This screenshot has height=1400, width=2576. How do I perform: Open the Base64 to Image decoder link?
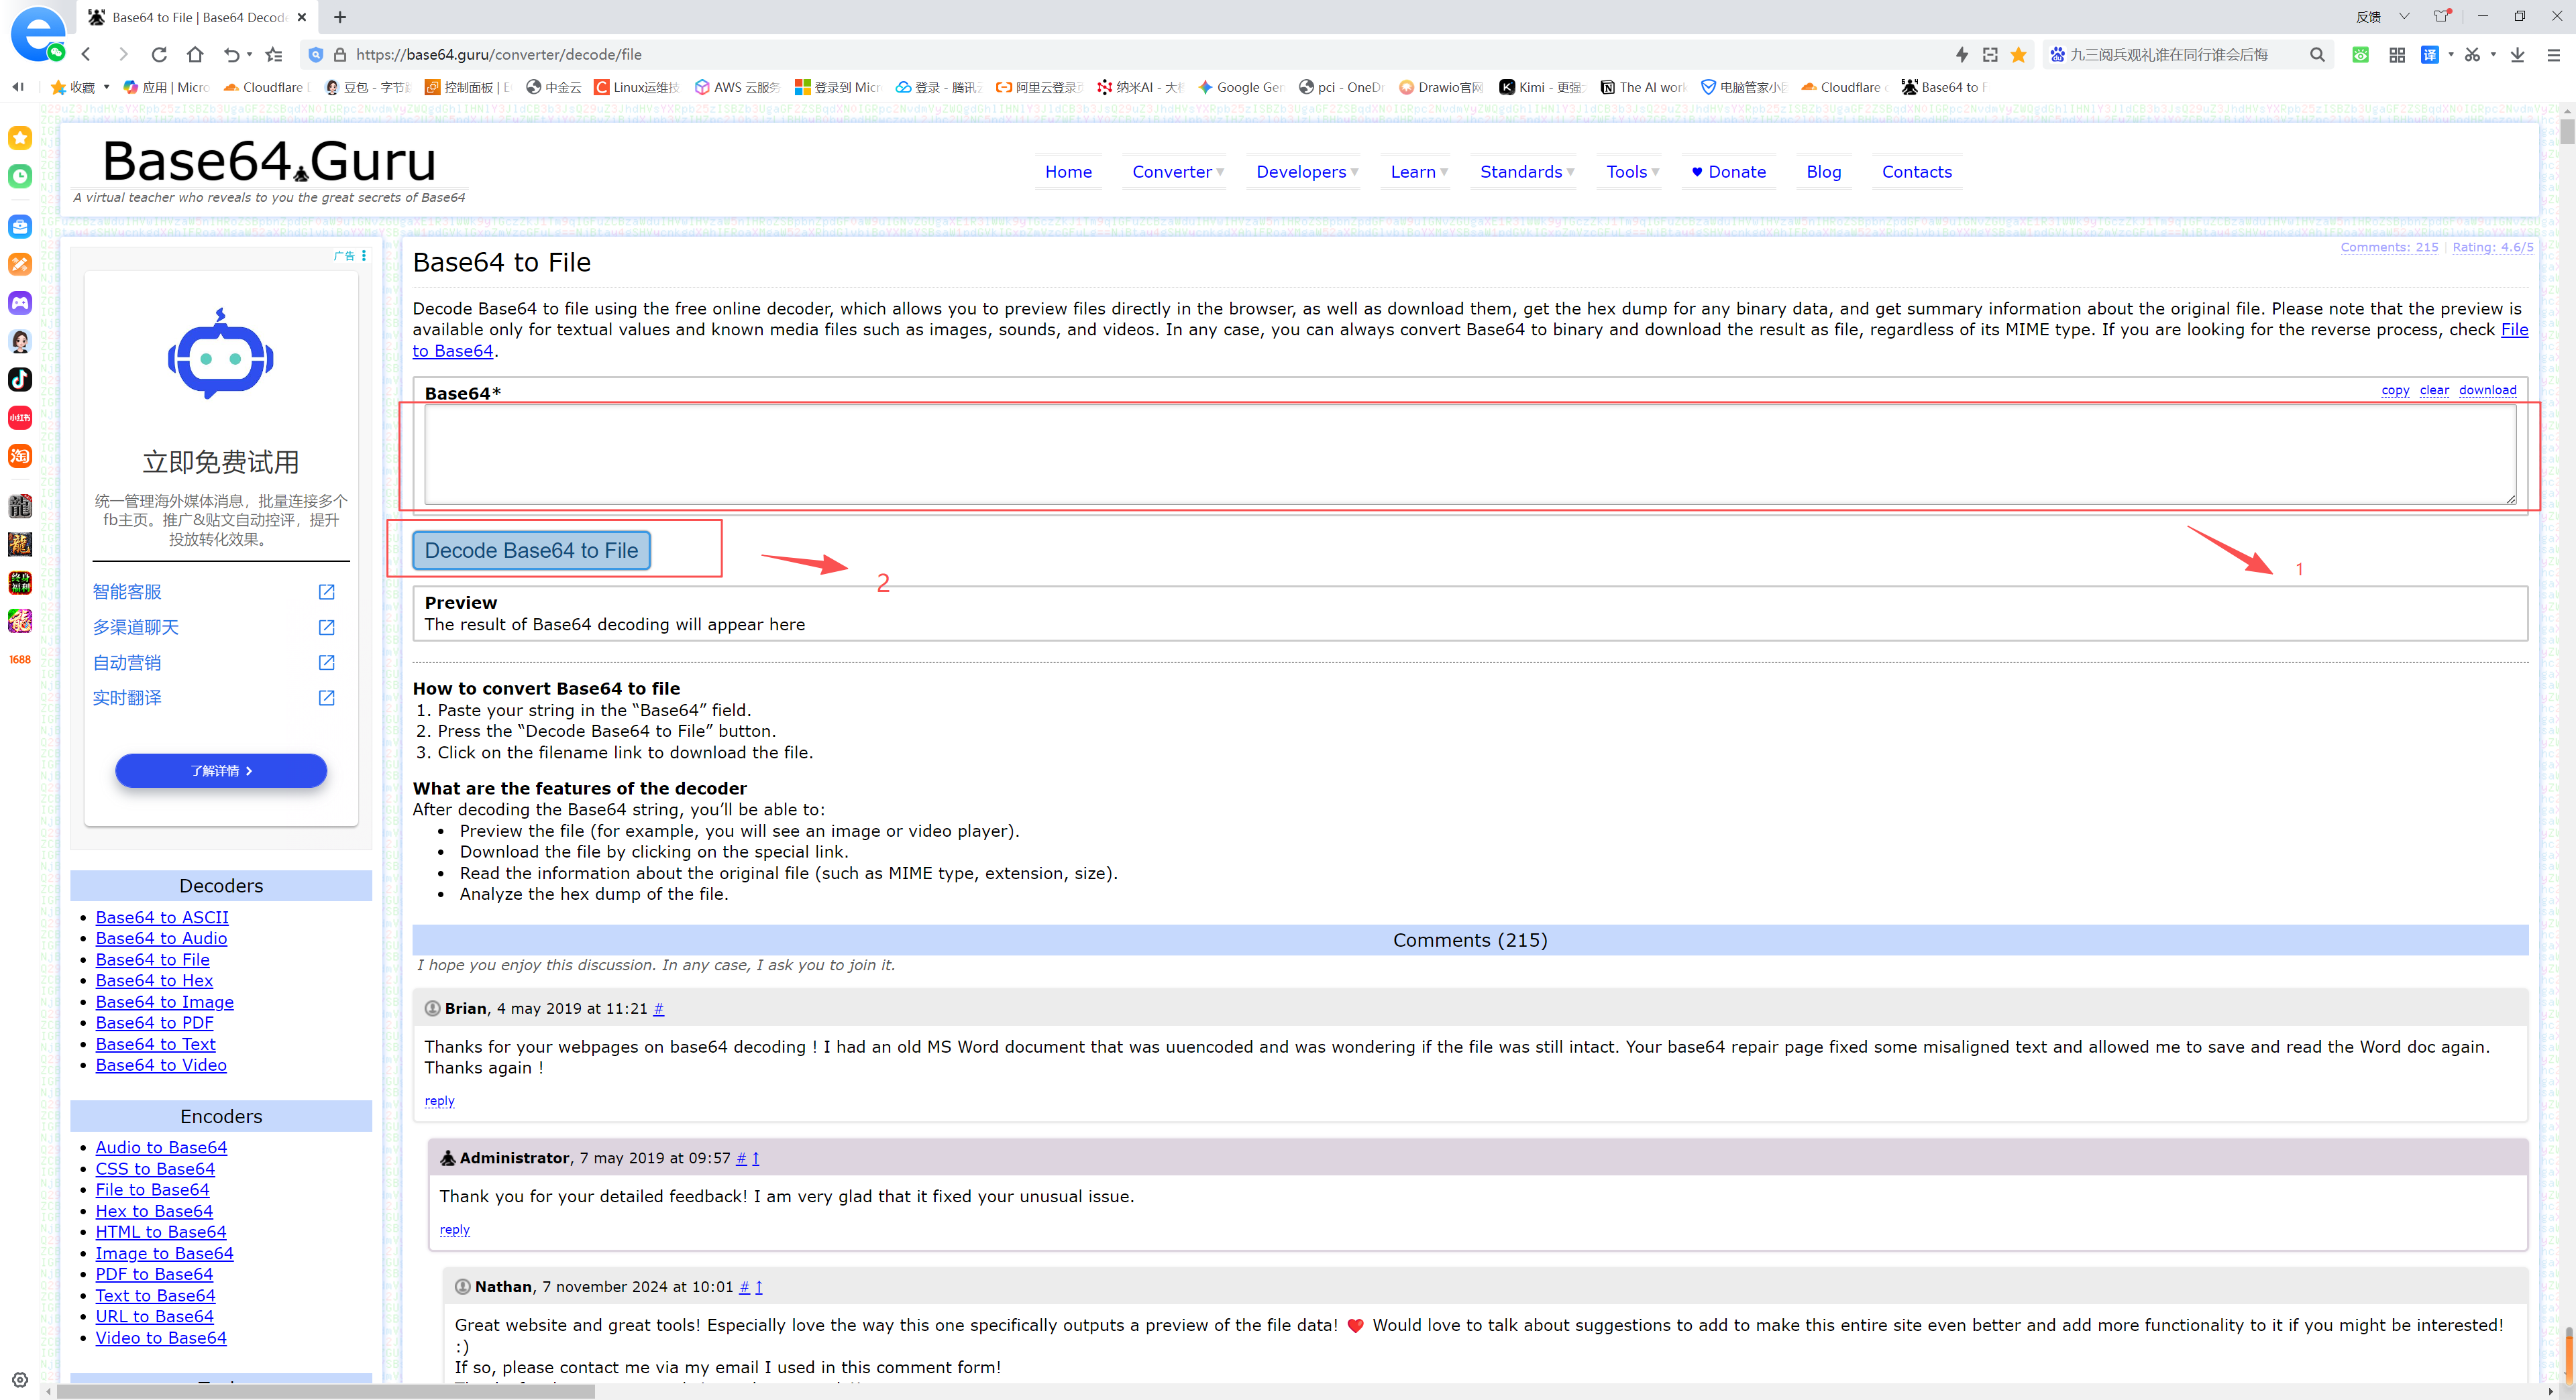pyautogui.click(x=164, y=1001)
